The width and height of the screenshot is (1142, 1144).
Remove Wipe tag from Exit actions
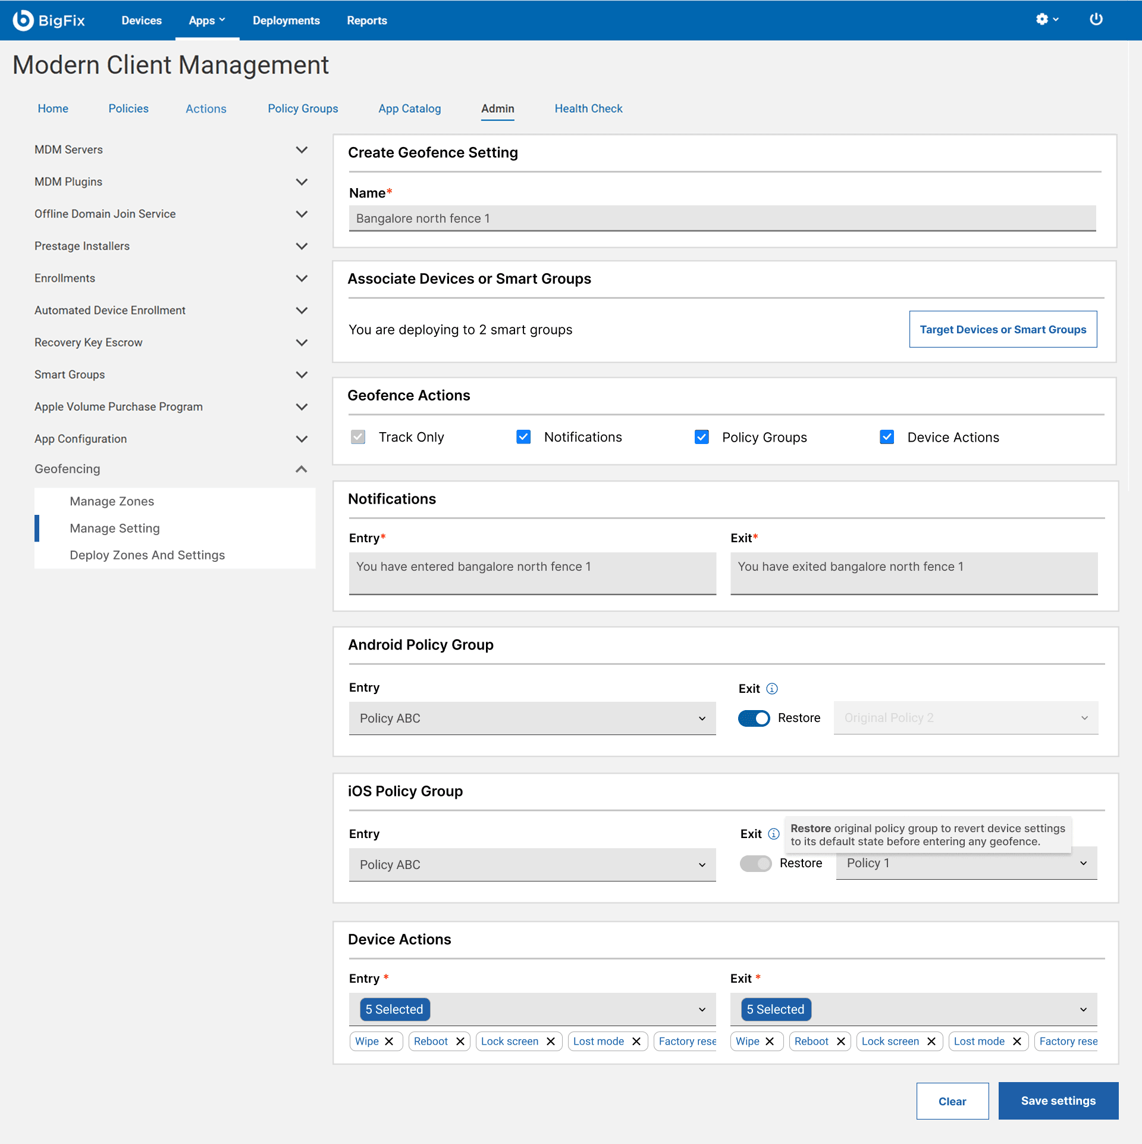coord(770,1041)
